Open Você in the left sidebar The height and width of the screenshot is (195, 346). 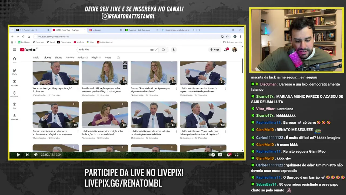(x=14, y=106)
